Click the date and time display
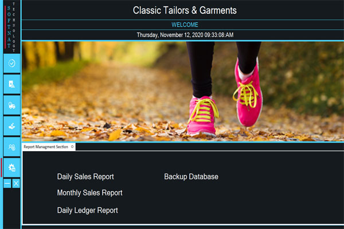 point(185,35)
